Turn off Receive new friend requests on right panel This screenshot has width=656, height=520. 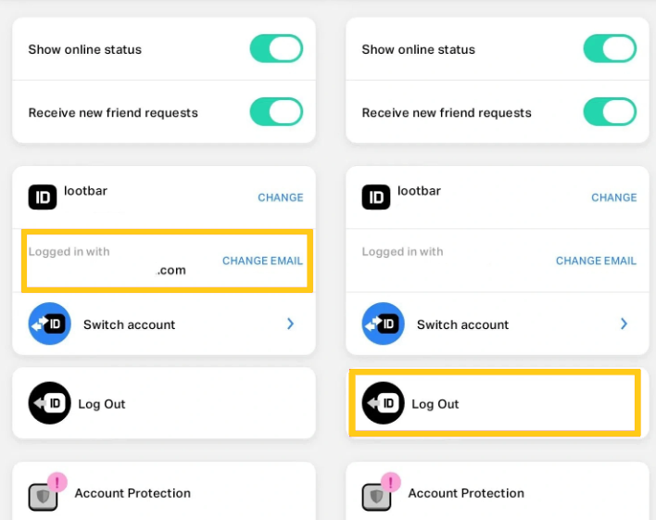pyautogui.click(x=610, y=112)
